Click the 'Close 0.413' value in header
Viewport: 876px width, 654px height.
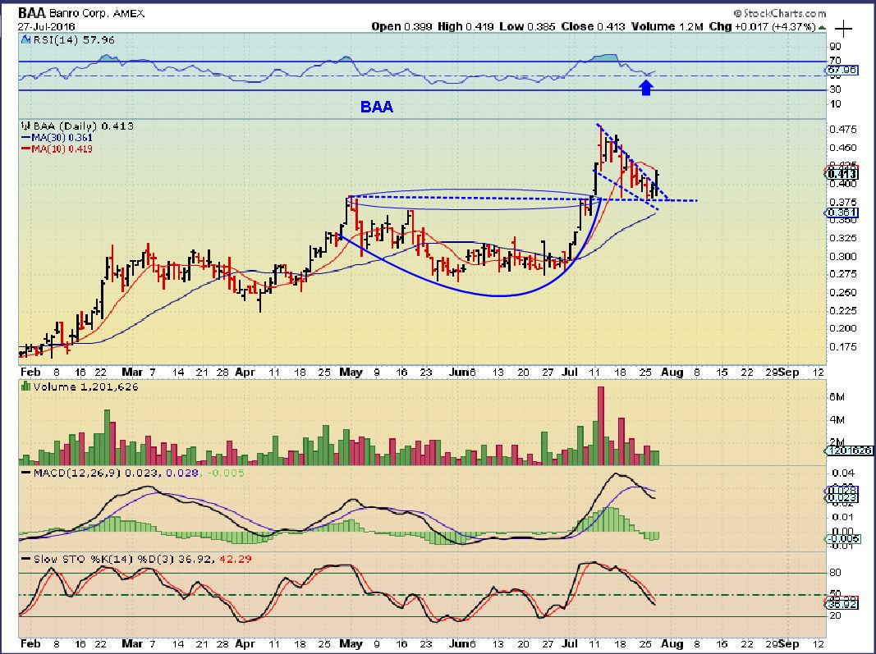click(593, 26)
